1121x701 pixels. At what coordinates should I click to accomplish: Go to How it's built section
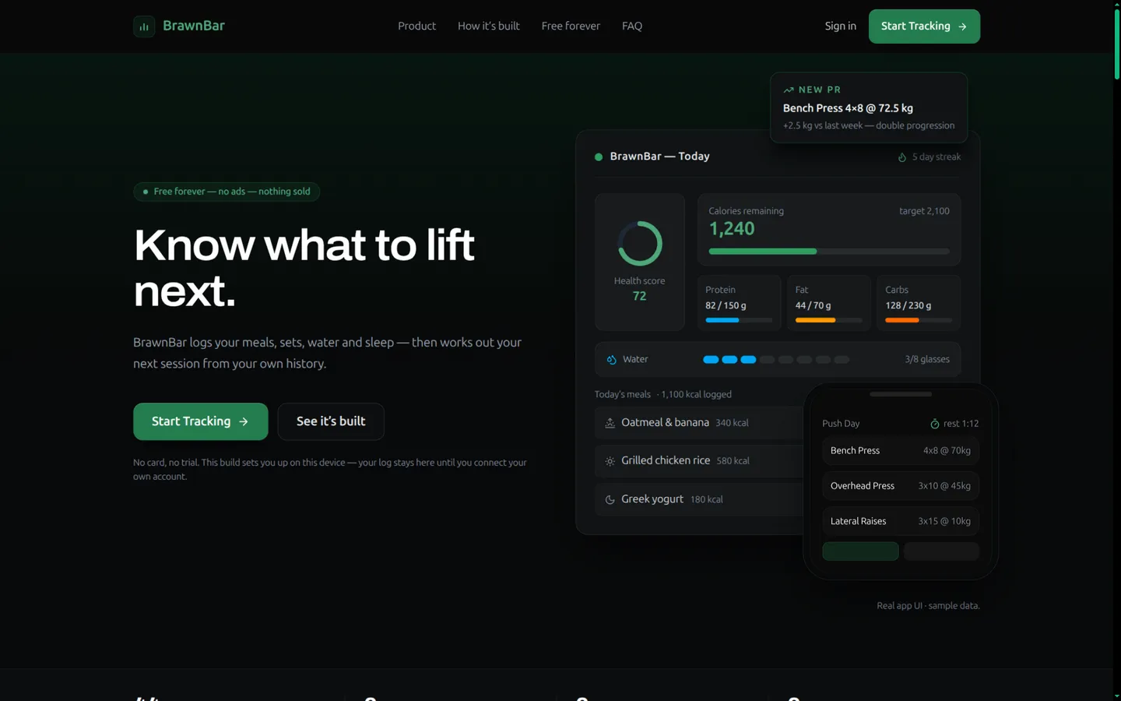pos(488,26)
